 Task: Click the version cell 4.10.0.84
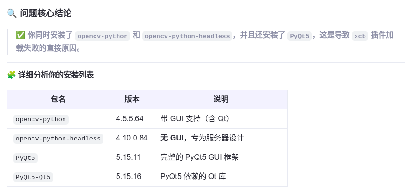click(132, 138)
